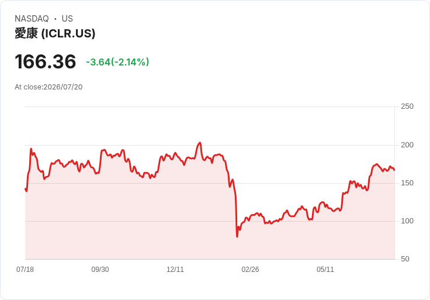Click the 07/18 date axis label

click(25, 270)
